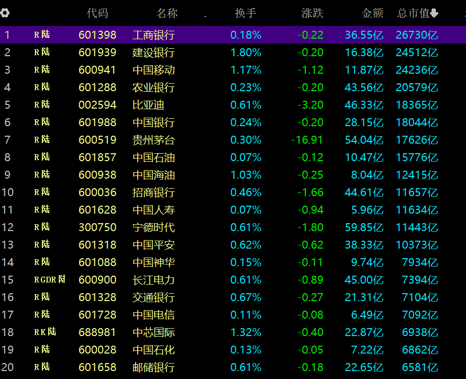Sort by the 名称 column header
Image resolution: width=466 pixels, height=379 pixels.
coord(167,13)
